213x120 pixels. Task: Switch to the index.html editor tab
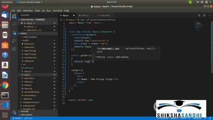(x=105, y=15)
